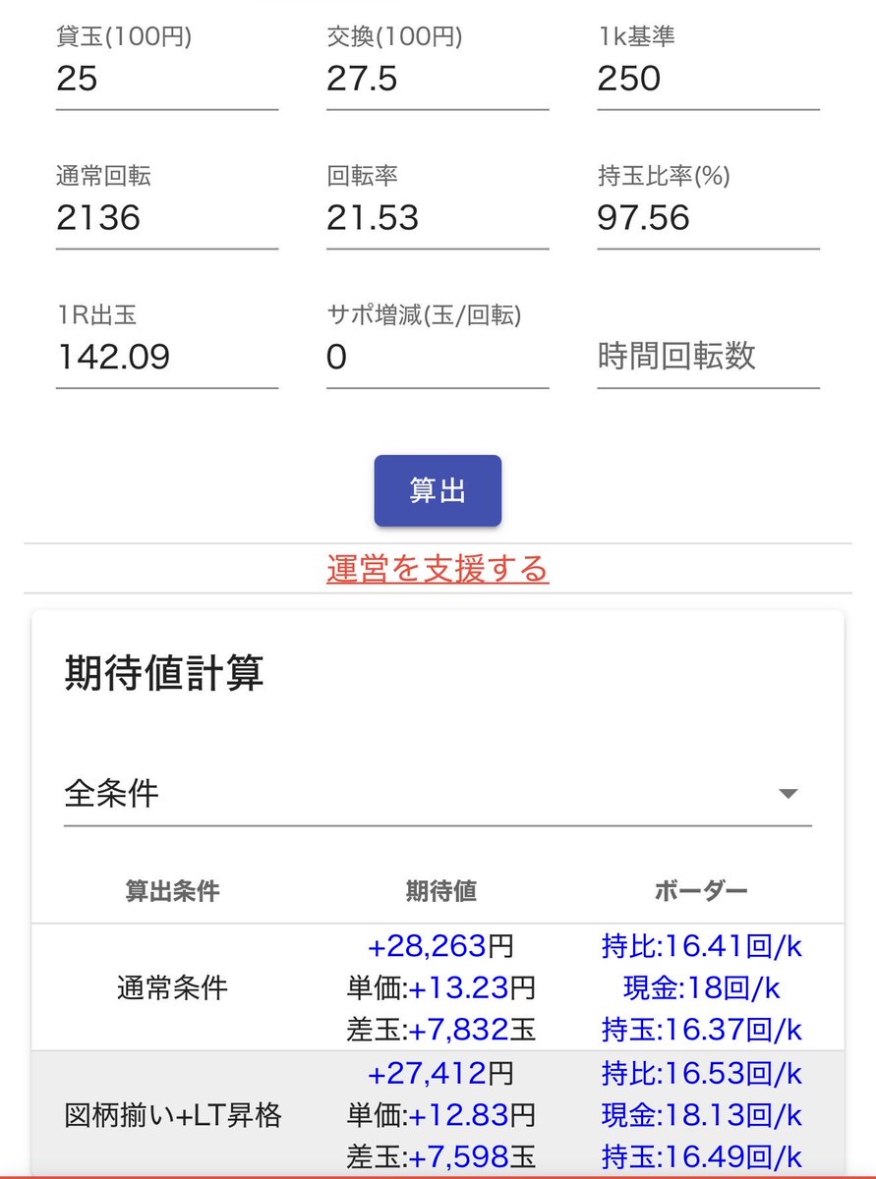Click the 差玉:+7,598玉 value

(x=440, y=1156)
